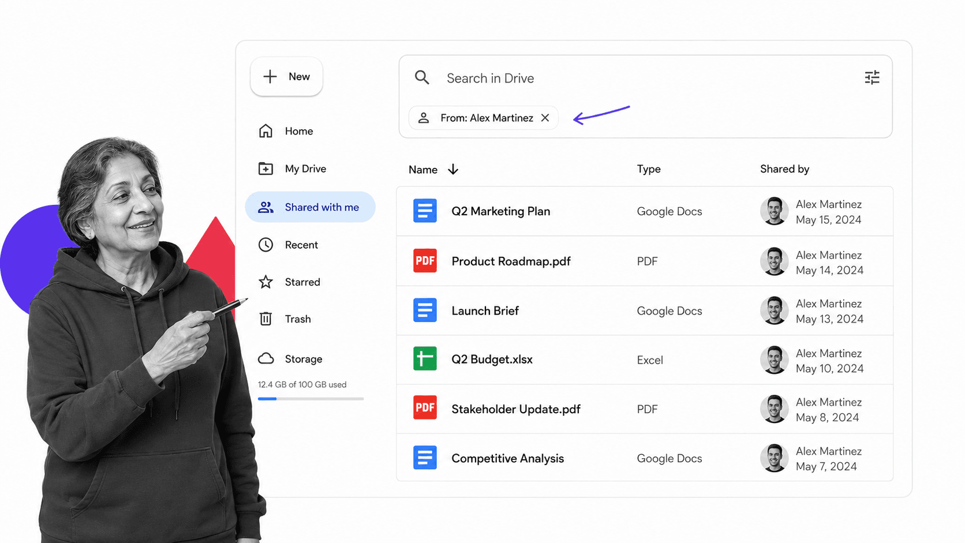Image resolution: width=965 pixels, height=543 pixels.
Task: Click the From: Alex Martinez chip
Action: [484, 118]
